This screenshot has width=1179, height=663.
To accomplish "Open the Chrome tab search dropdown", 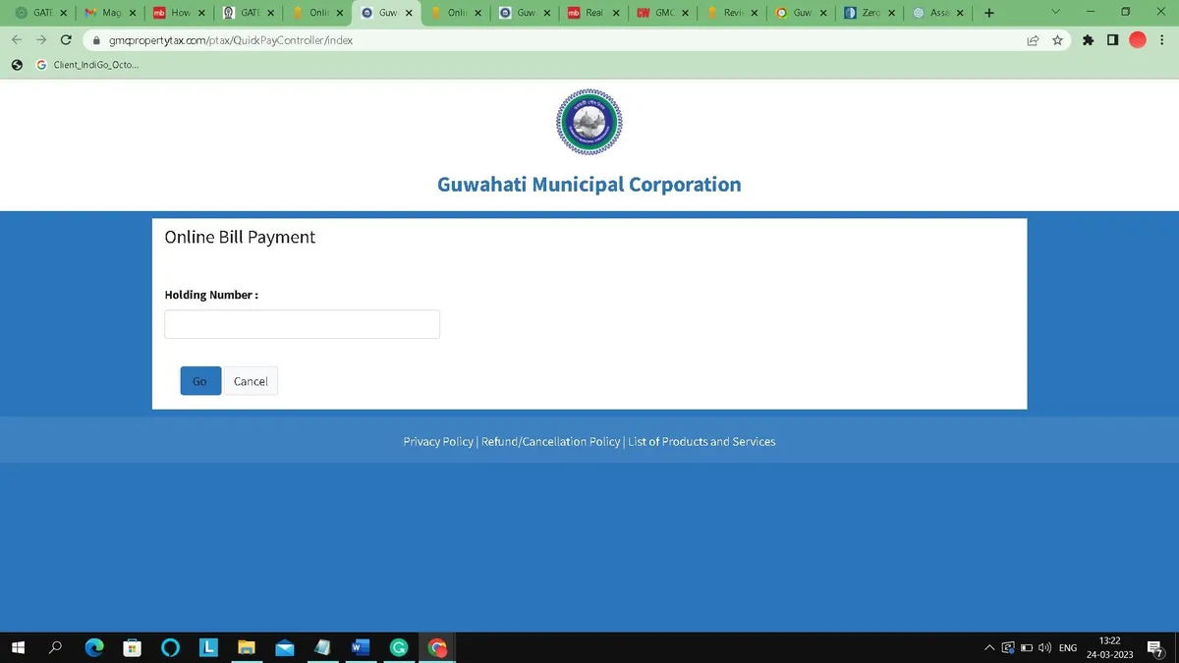I will (x=1055, y=13).
